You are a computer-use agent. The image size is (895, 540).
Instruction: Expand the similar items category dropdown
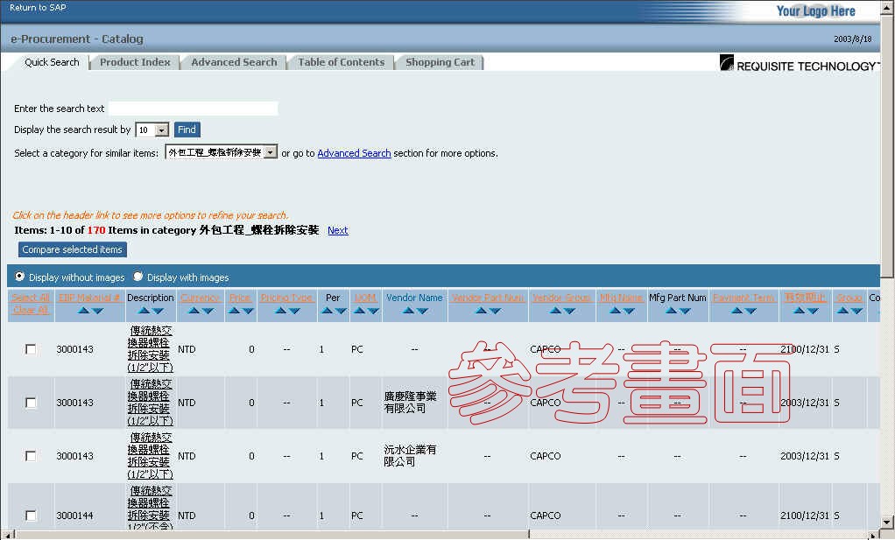tap(271, 152)
